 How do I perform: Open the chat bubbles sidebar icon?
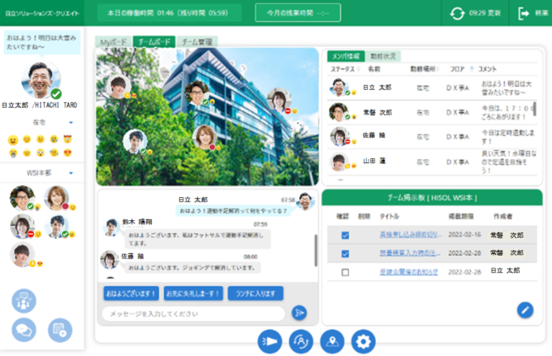point(24,330)
